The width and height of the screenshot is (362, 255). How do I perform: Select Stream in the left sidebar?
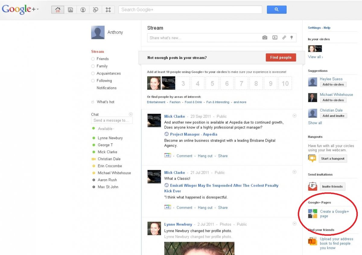(97, 51)
